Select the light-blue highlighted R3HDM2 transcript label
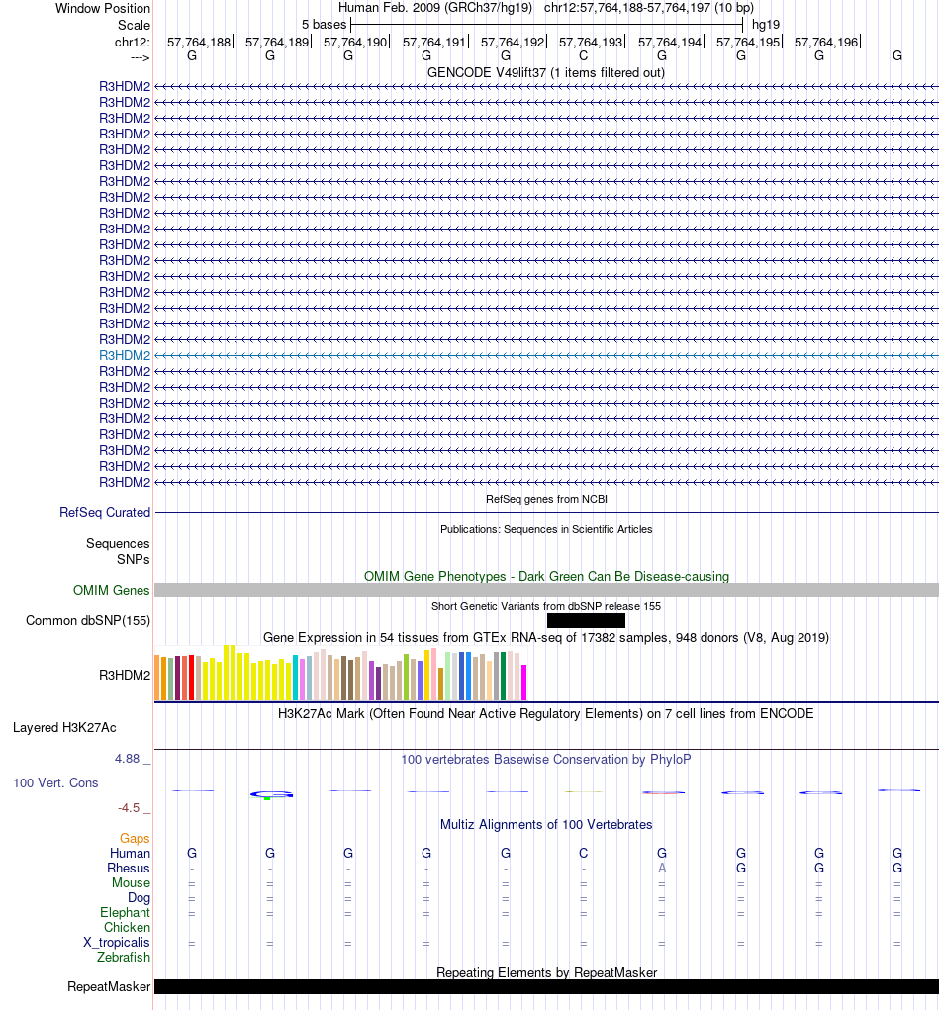Viewport: 940px width, 1010px height. 125,355
